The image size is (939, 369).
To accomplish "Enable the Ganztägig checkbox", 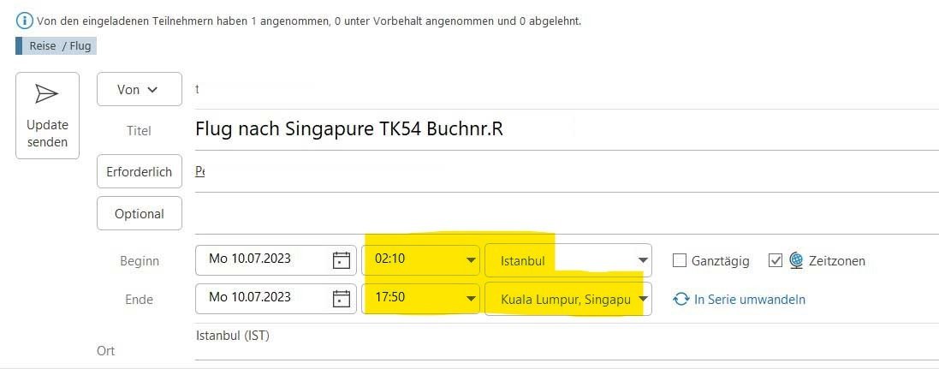I will [680, 260].
